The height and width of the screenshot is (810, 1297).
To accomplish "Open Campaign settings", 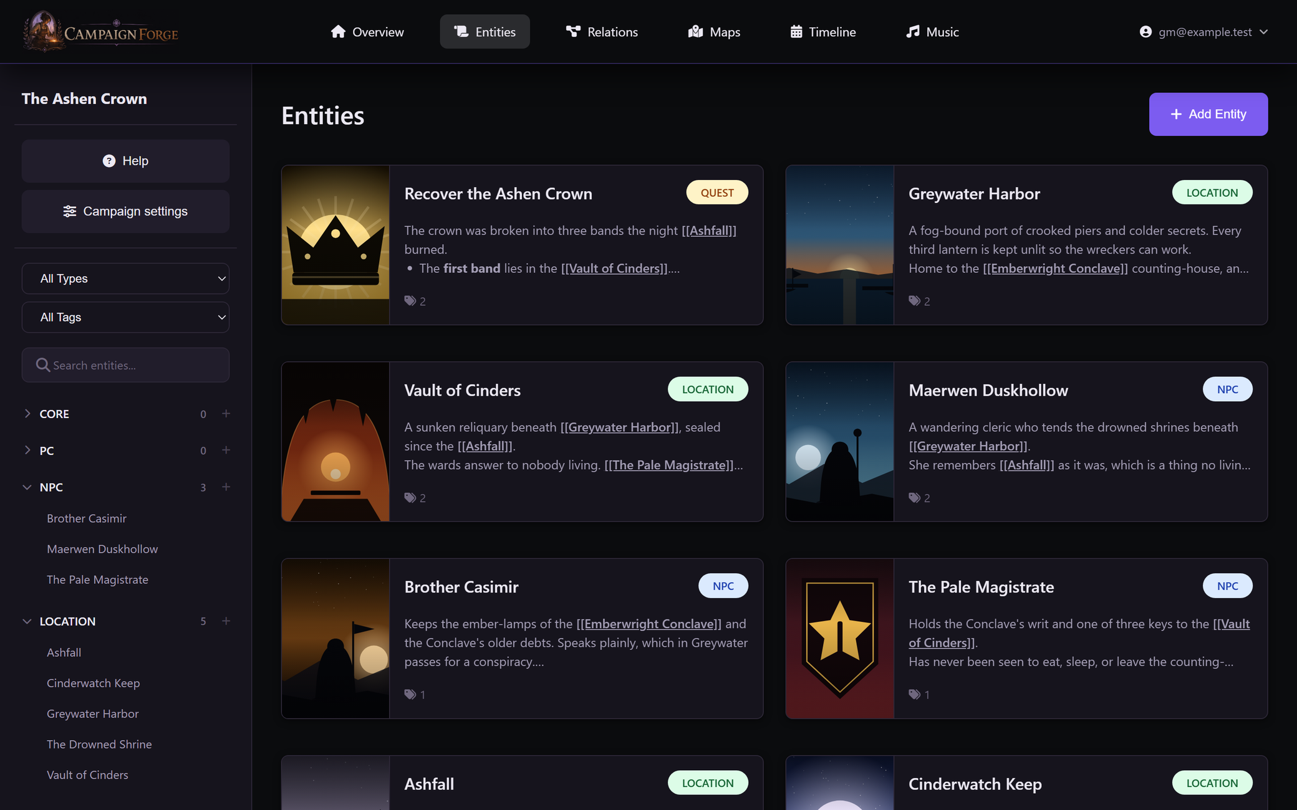I will pyautogui.click(x=125, y=211).
